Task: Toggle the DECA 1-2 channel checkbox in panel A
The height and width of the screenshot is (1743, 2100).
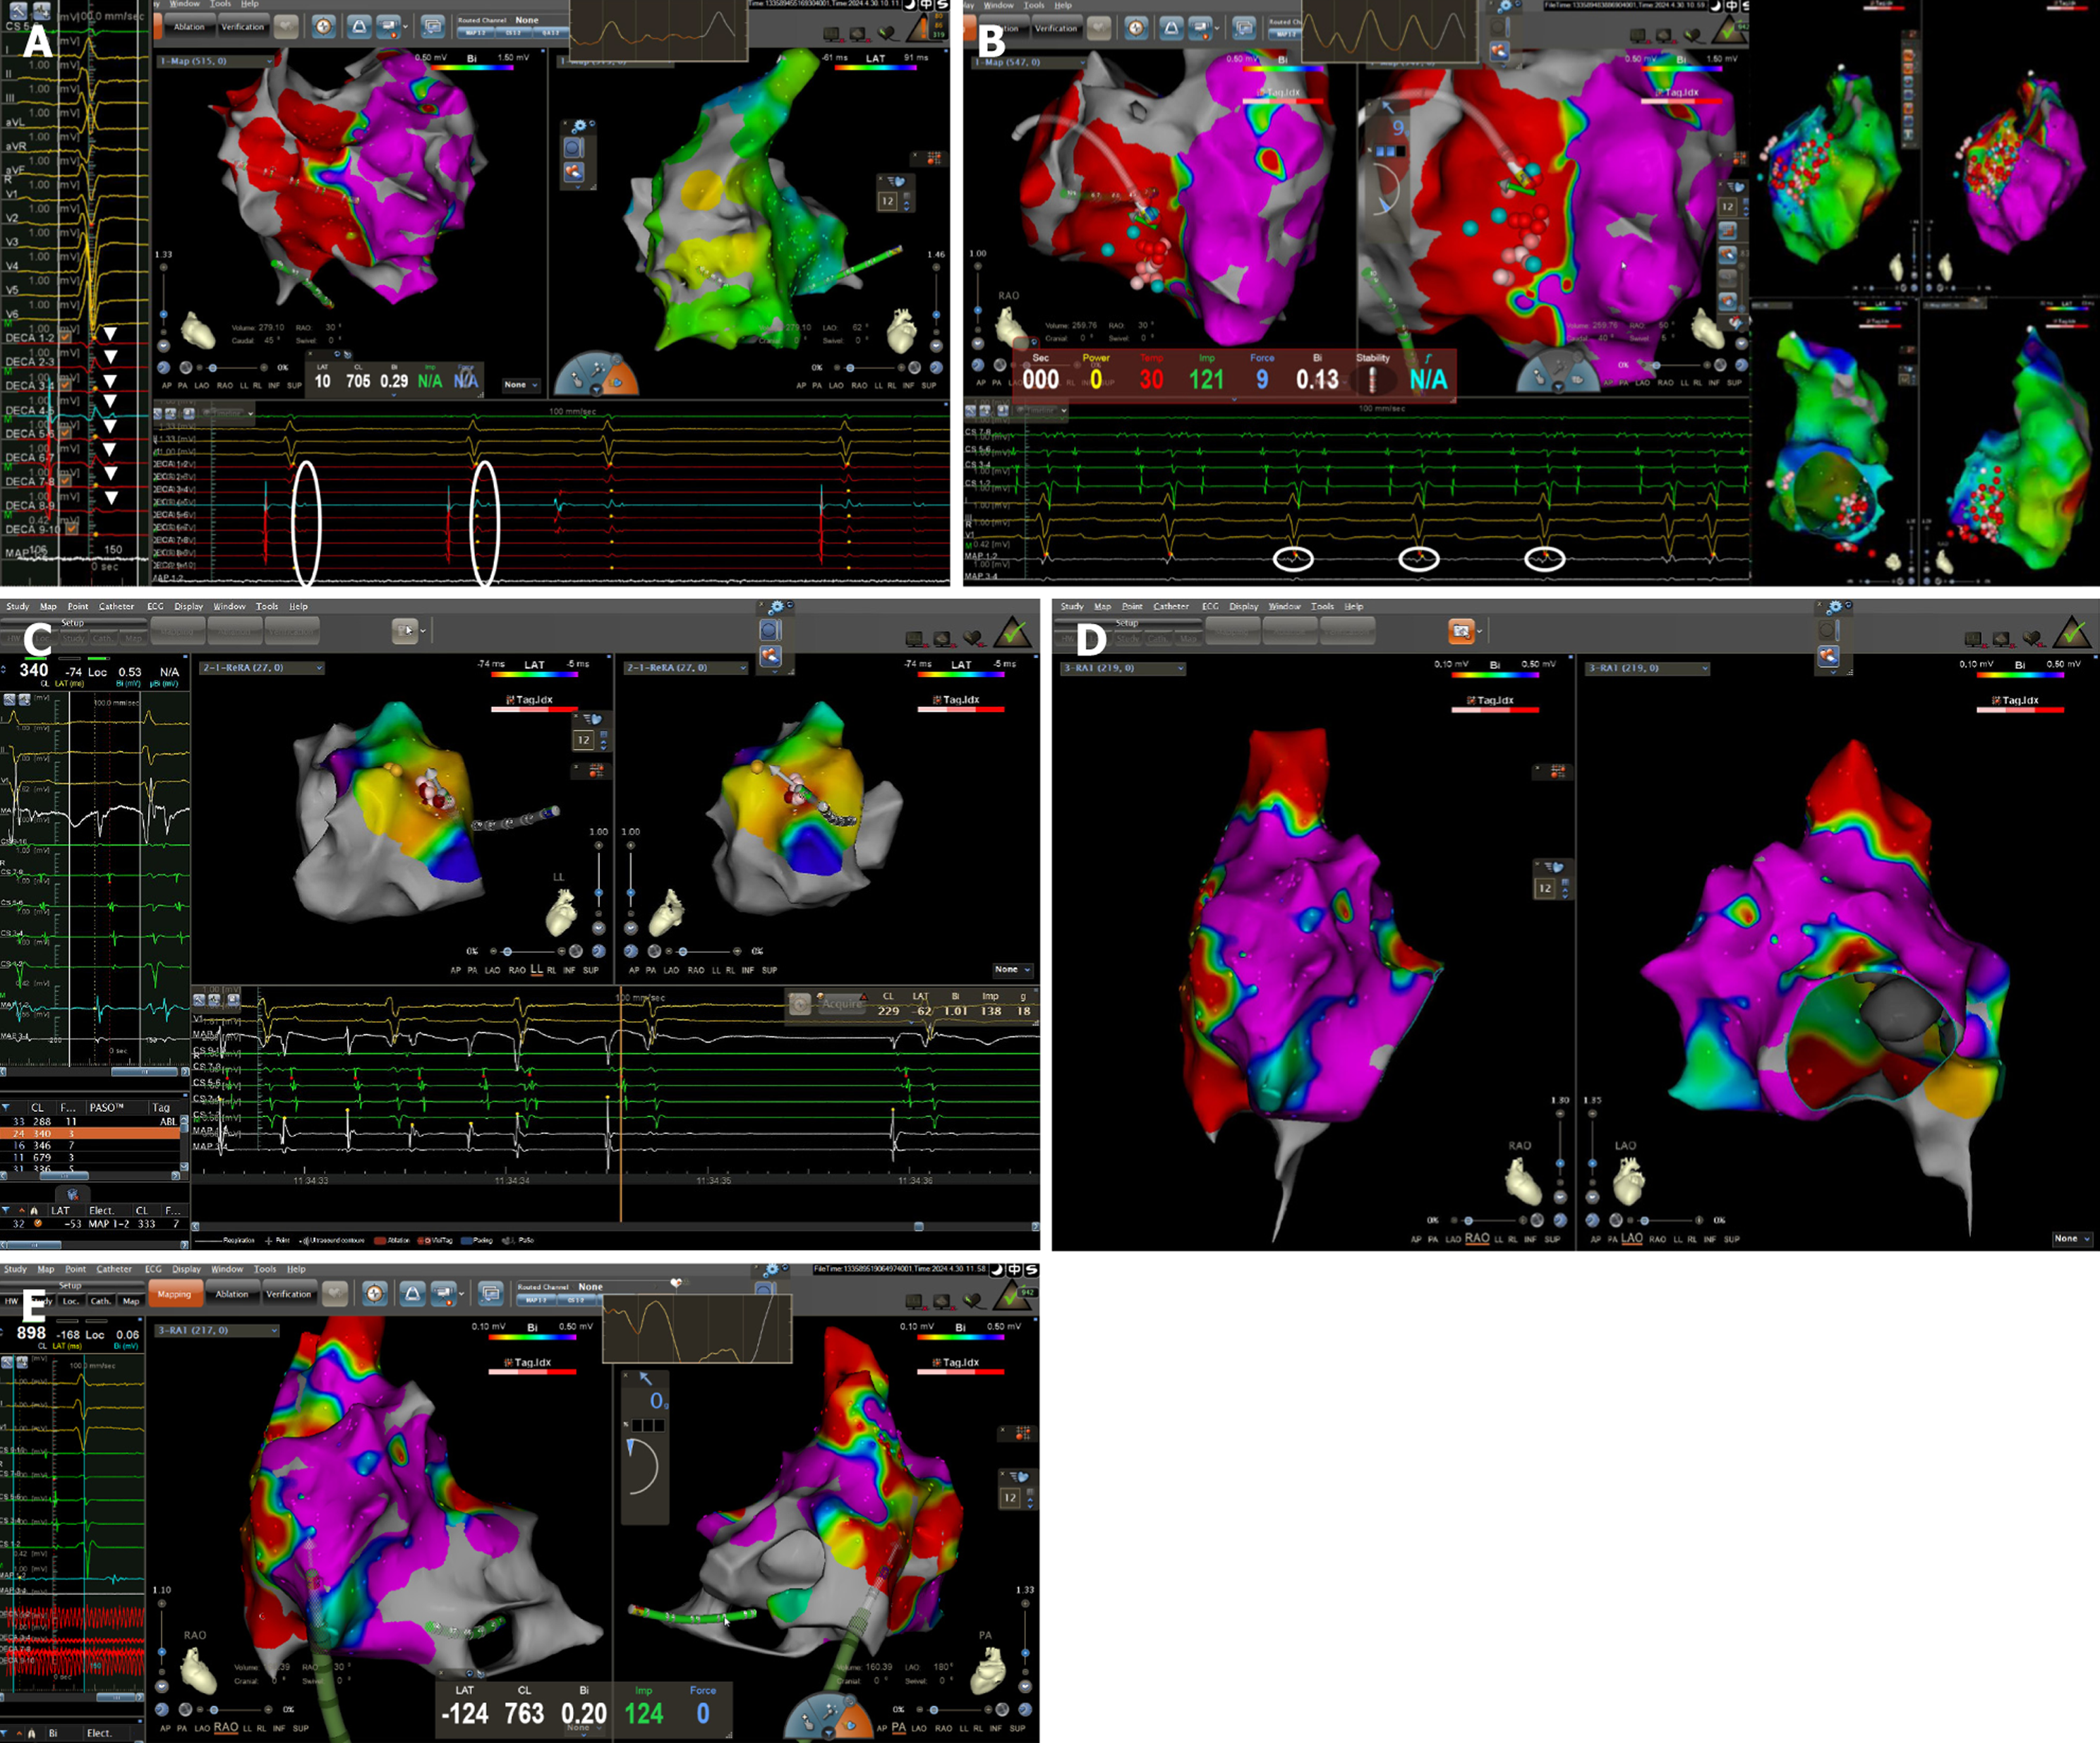Action: point(66,338)
